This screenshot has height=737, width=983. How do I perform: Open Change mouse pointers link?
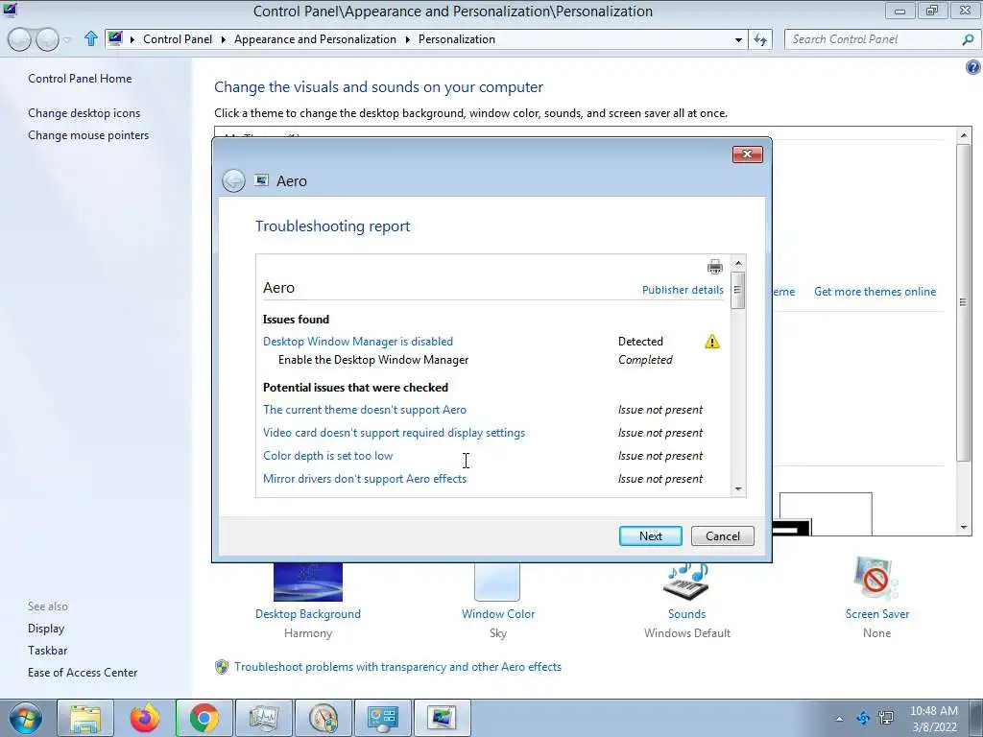(x=88, y=135)
